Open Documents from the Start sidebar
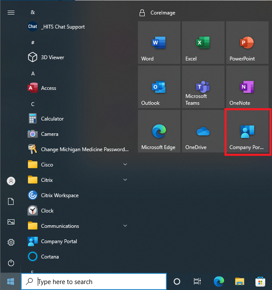 click(x=11, y=201)
